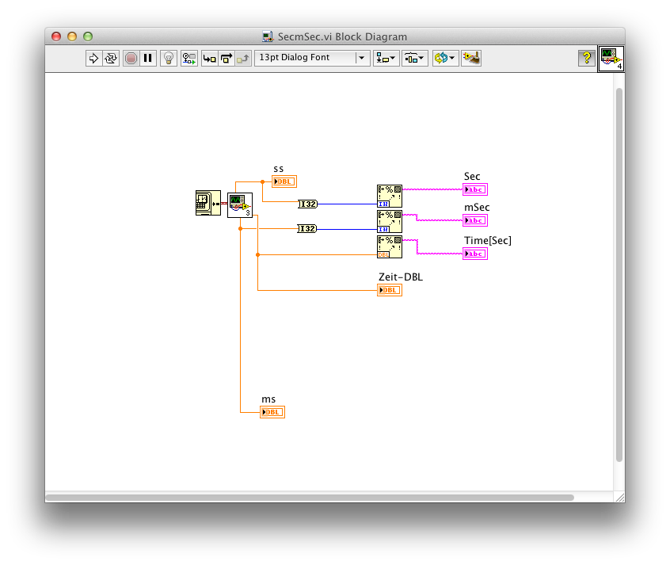This screenshot has width=670, height=565.
Task: Click the VI icon pane in corner
Action: point(611,59)
